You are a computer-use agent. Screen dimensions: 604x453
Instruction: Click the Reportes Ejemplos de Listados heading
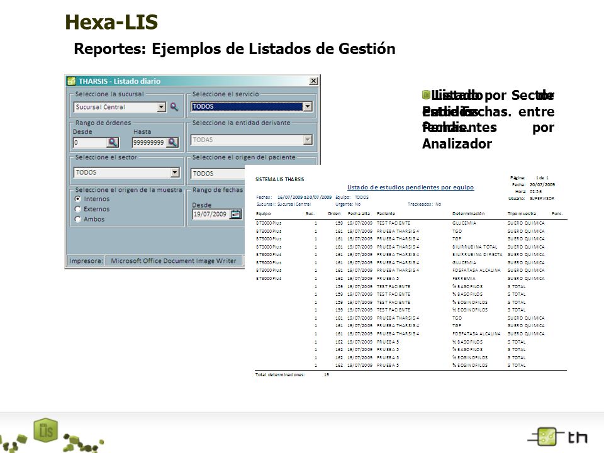[235, 49]
